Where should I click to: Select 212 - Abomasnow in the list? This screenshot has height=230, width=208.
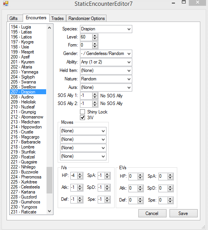(x=28, y=117)
